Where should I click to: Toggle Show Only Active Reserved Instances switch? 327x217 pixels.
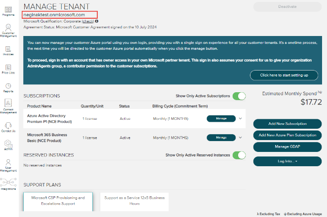pyautogui.click(x=239, y=155)
